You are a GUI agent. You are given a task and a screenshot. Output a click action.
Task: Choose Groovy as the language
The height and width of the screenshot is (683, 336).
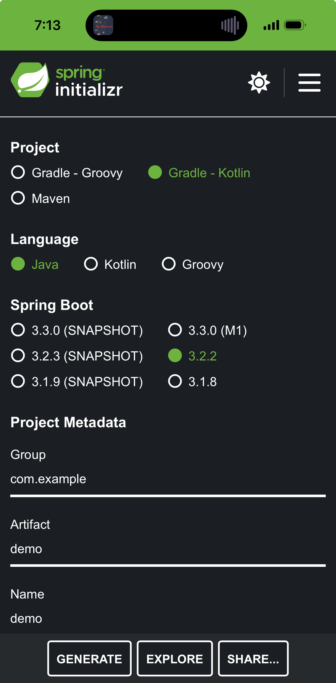[x=169, y=264]
